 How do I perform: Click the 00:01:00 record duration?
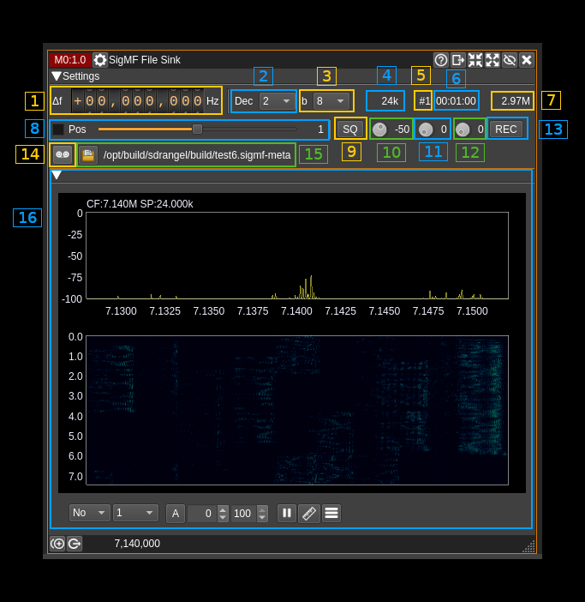tap(456, 101)
